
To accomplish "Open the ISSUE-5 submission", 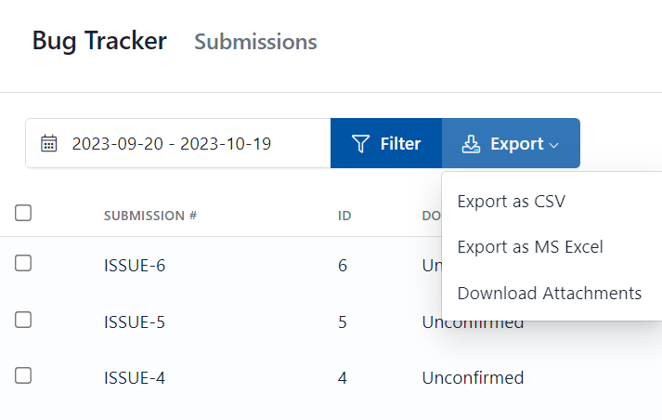I will (135, 322).
